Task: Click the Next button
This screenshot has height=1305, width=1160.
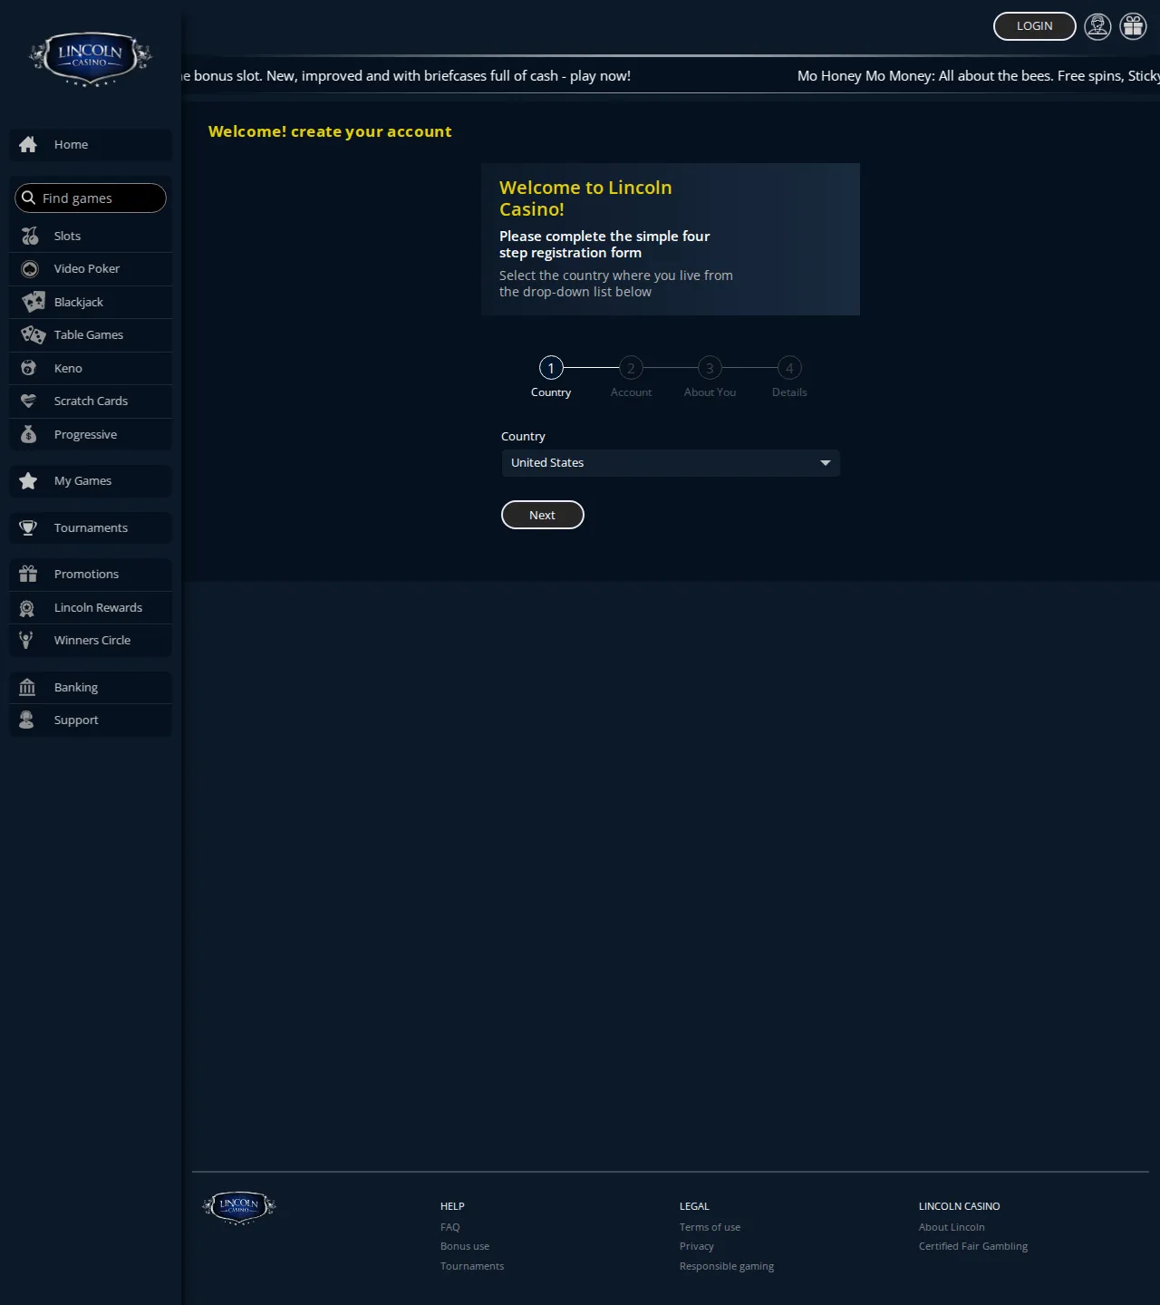Action: (x=543, y=515)
